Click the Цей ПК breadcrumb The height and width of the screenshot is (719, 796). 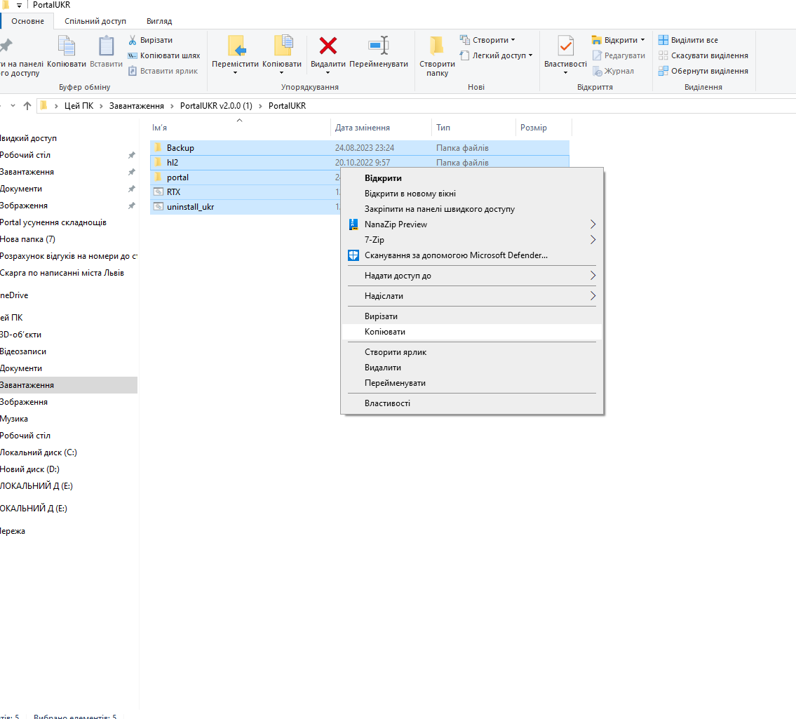tap(79, 106)
